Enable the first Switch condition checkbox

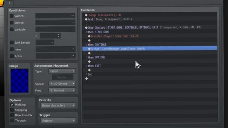(x=12, y=16)
